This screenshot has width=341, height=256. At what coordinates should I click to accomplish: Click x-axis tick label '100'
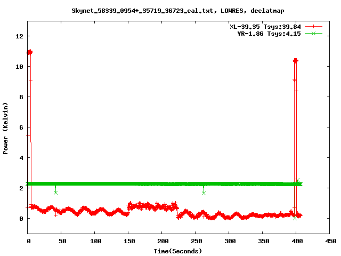click(x=96, y=241)
